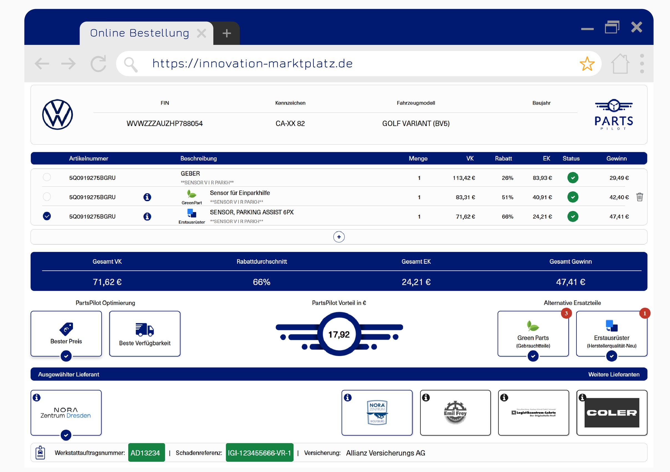Toggle Green Parts alternative parts card

[533, 334]
